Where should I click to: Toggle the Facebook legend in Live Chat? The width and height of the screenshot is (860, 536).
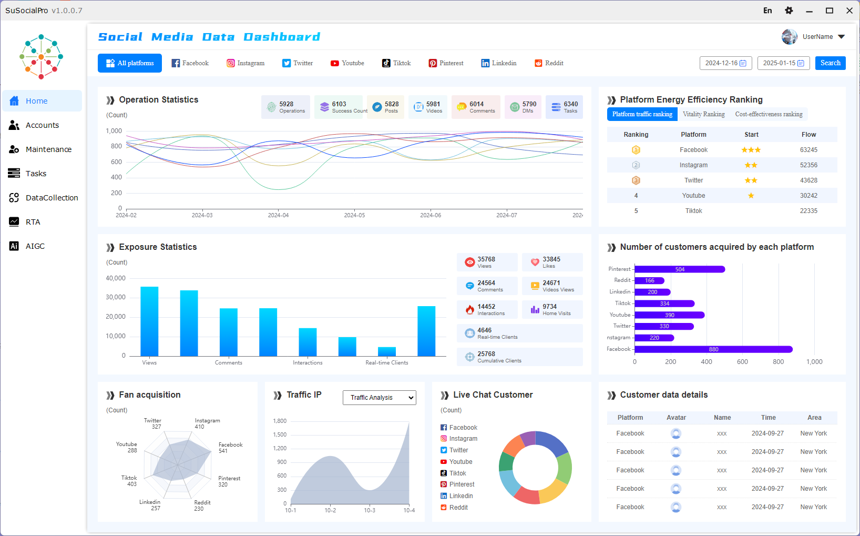coord(459,428)
